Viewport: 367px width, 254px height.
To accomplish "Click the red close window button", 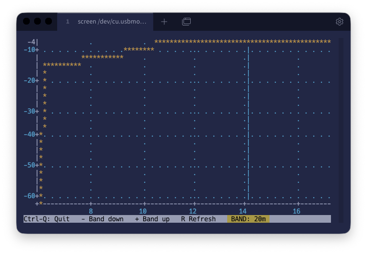I will point(26,21).
